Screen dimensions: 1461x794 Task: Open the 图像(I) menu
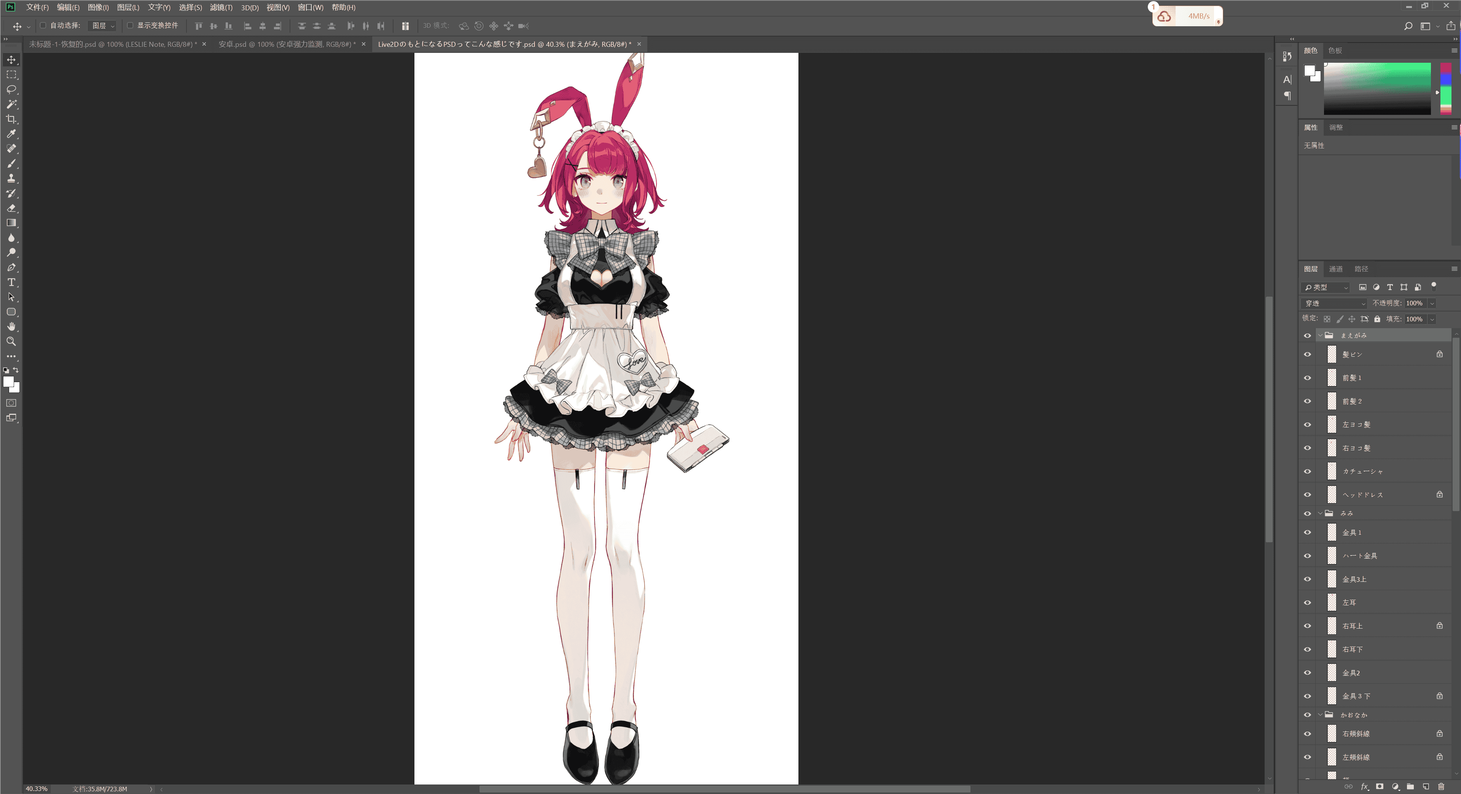(98, 7)
